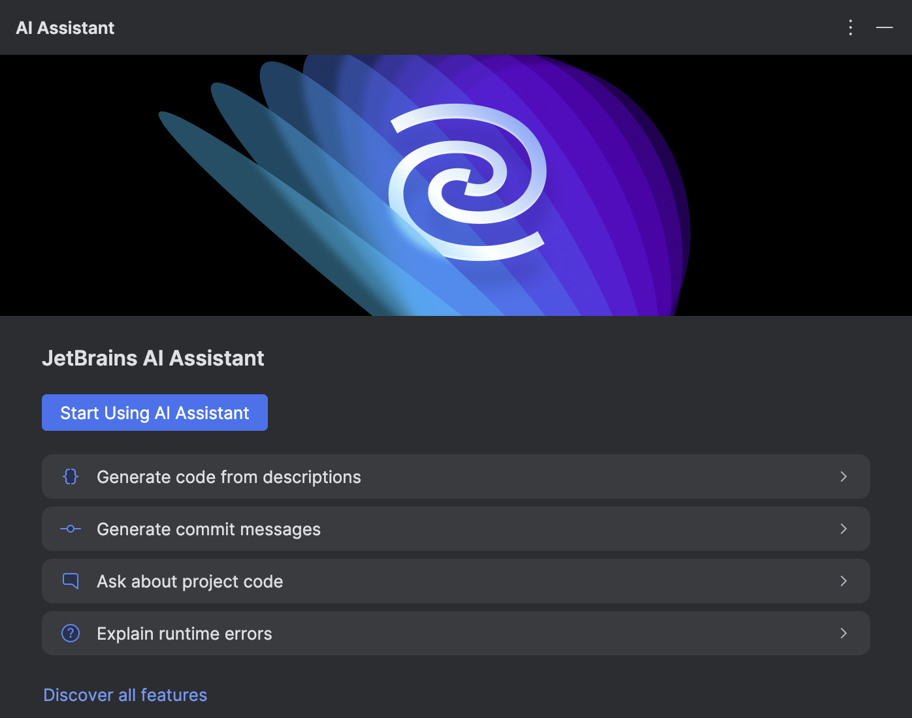Click the chevron arrow on Ask about project code
The image size is (912, 718).
843,581
